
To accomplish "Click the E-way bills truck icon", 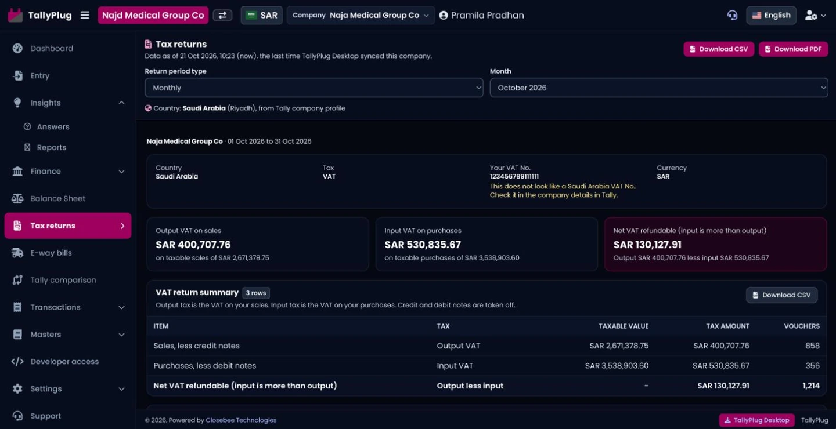I will (x=17, y=253).
